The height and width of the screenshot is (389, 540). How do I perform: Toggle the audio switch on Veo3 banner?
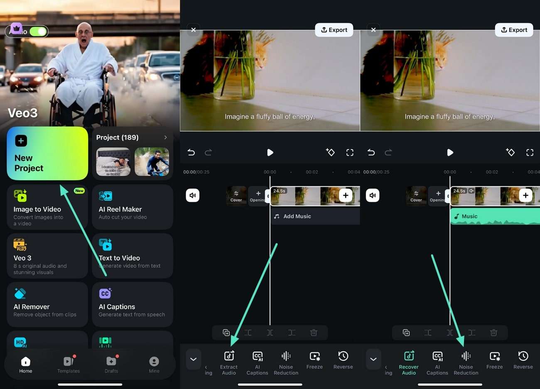38,31
